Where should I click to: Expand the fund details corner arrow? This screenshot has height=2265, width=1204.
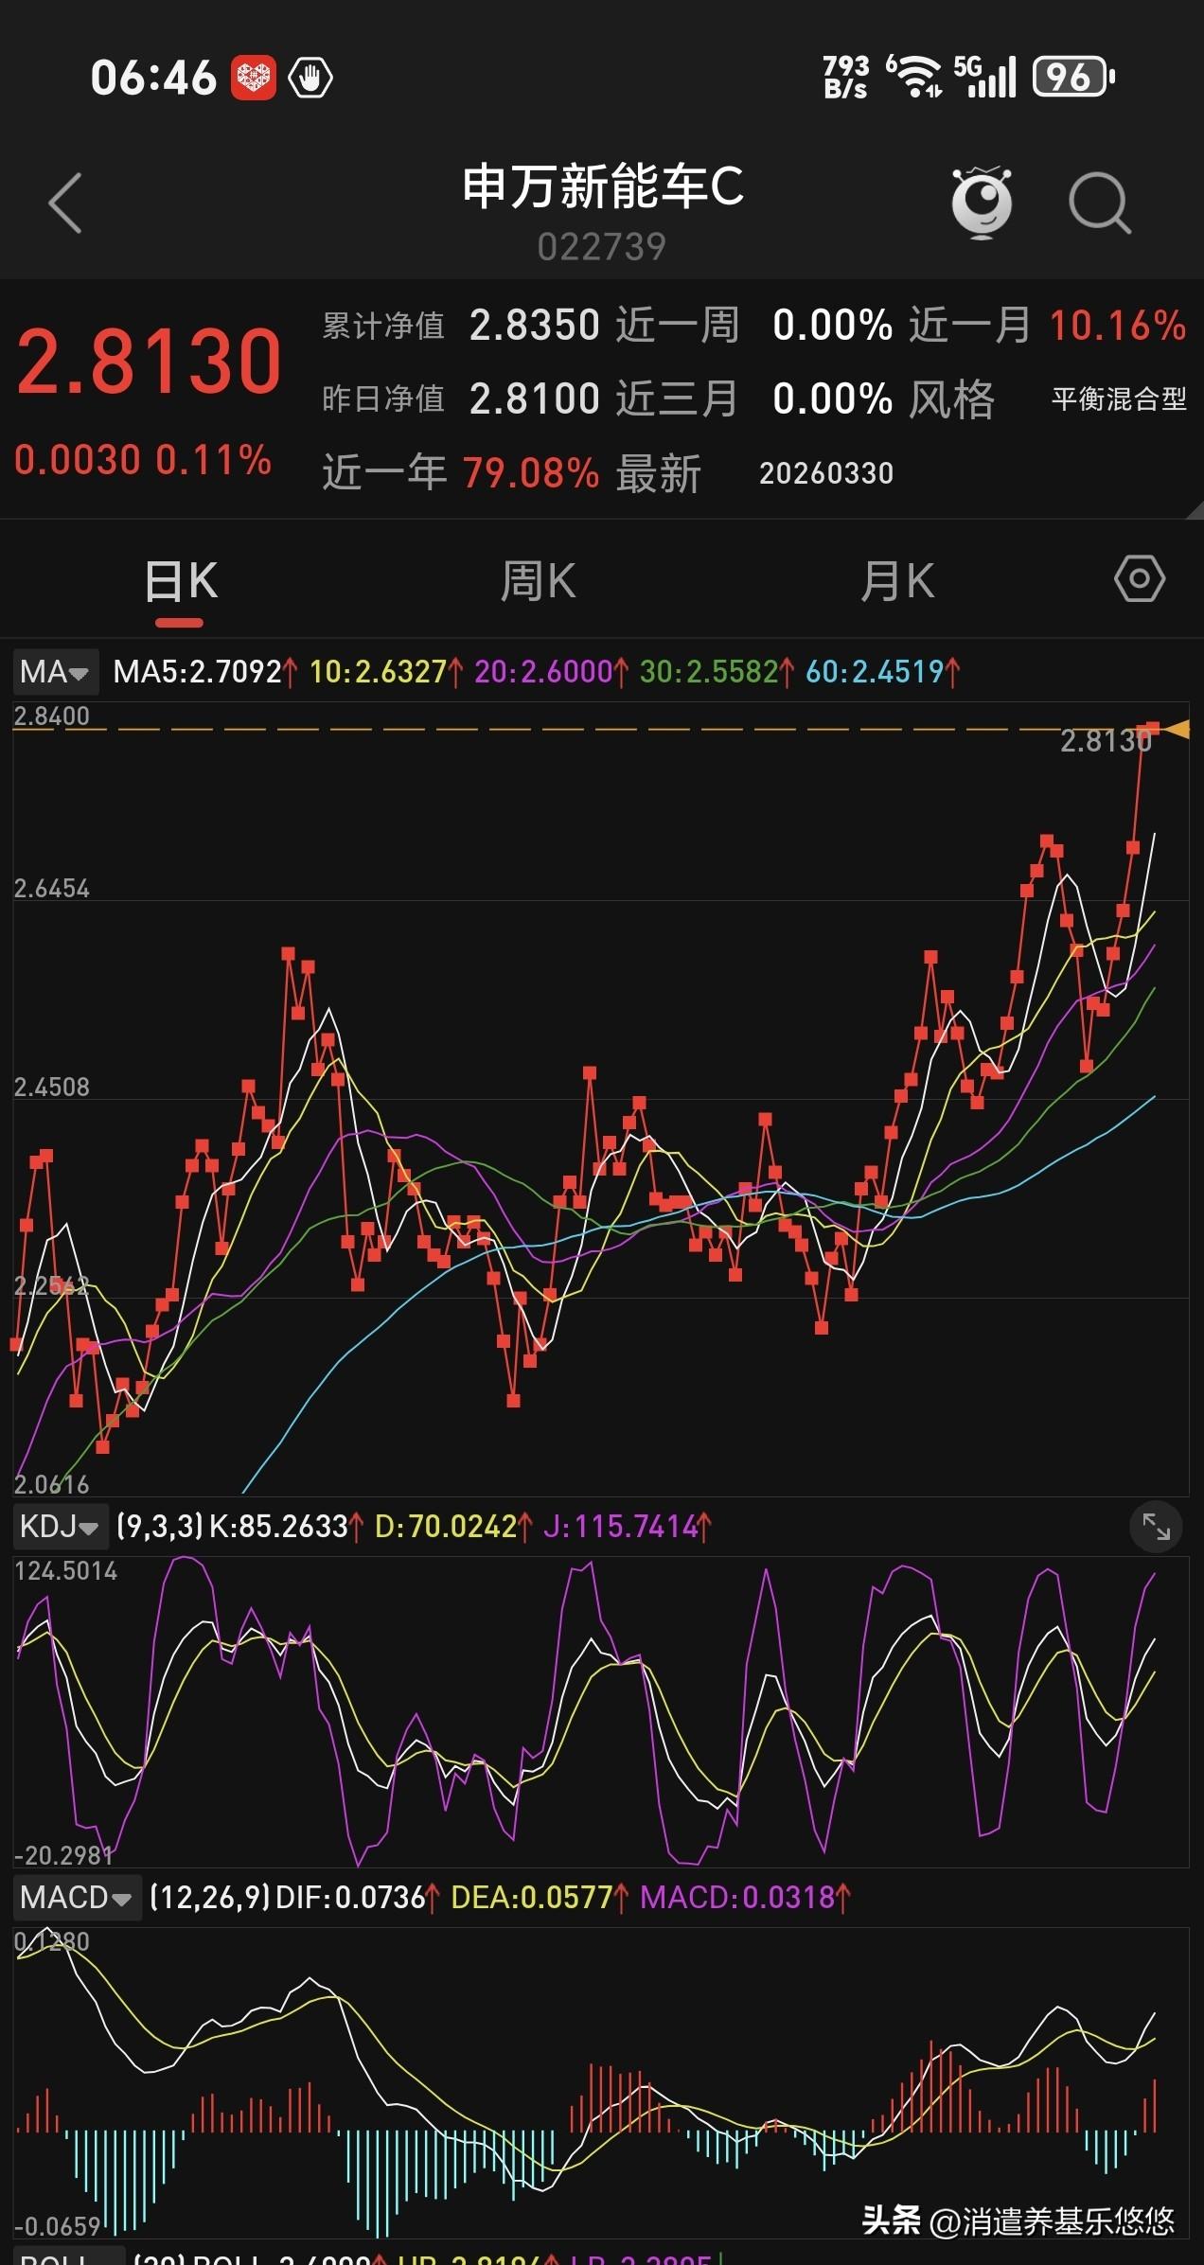(x=1193, y=509)
